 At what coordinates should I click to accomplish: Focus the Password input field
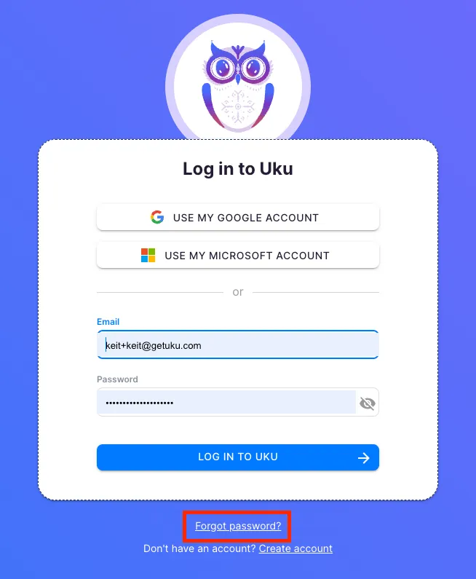click(x=226, y=402)
